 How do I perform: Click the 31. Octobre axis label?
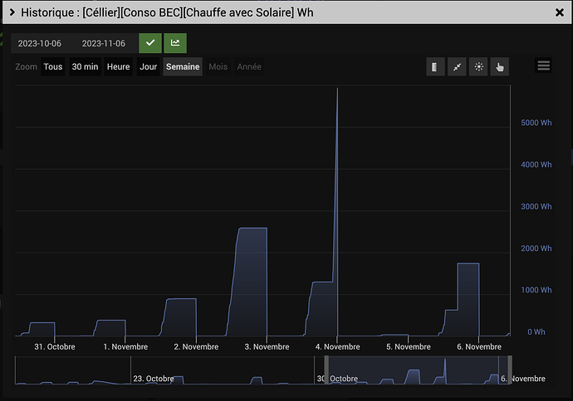(55, 346)
